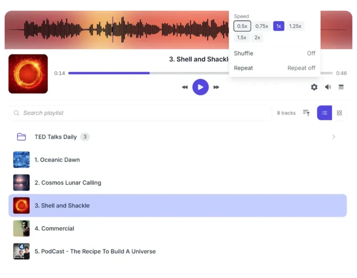This screenshot has height=278, width=357.
Task: Set speed to 0.5x
Action: click(242, 26)
